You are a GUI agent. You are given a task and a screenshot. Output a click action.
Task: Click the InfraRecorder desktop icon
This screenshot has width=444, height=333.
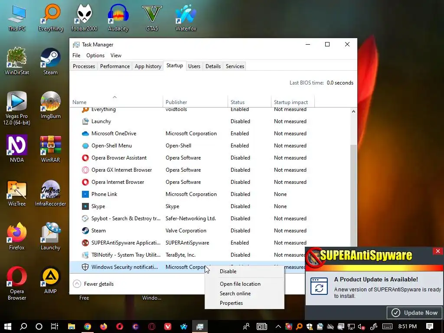[50, 193]
